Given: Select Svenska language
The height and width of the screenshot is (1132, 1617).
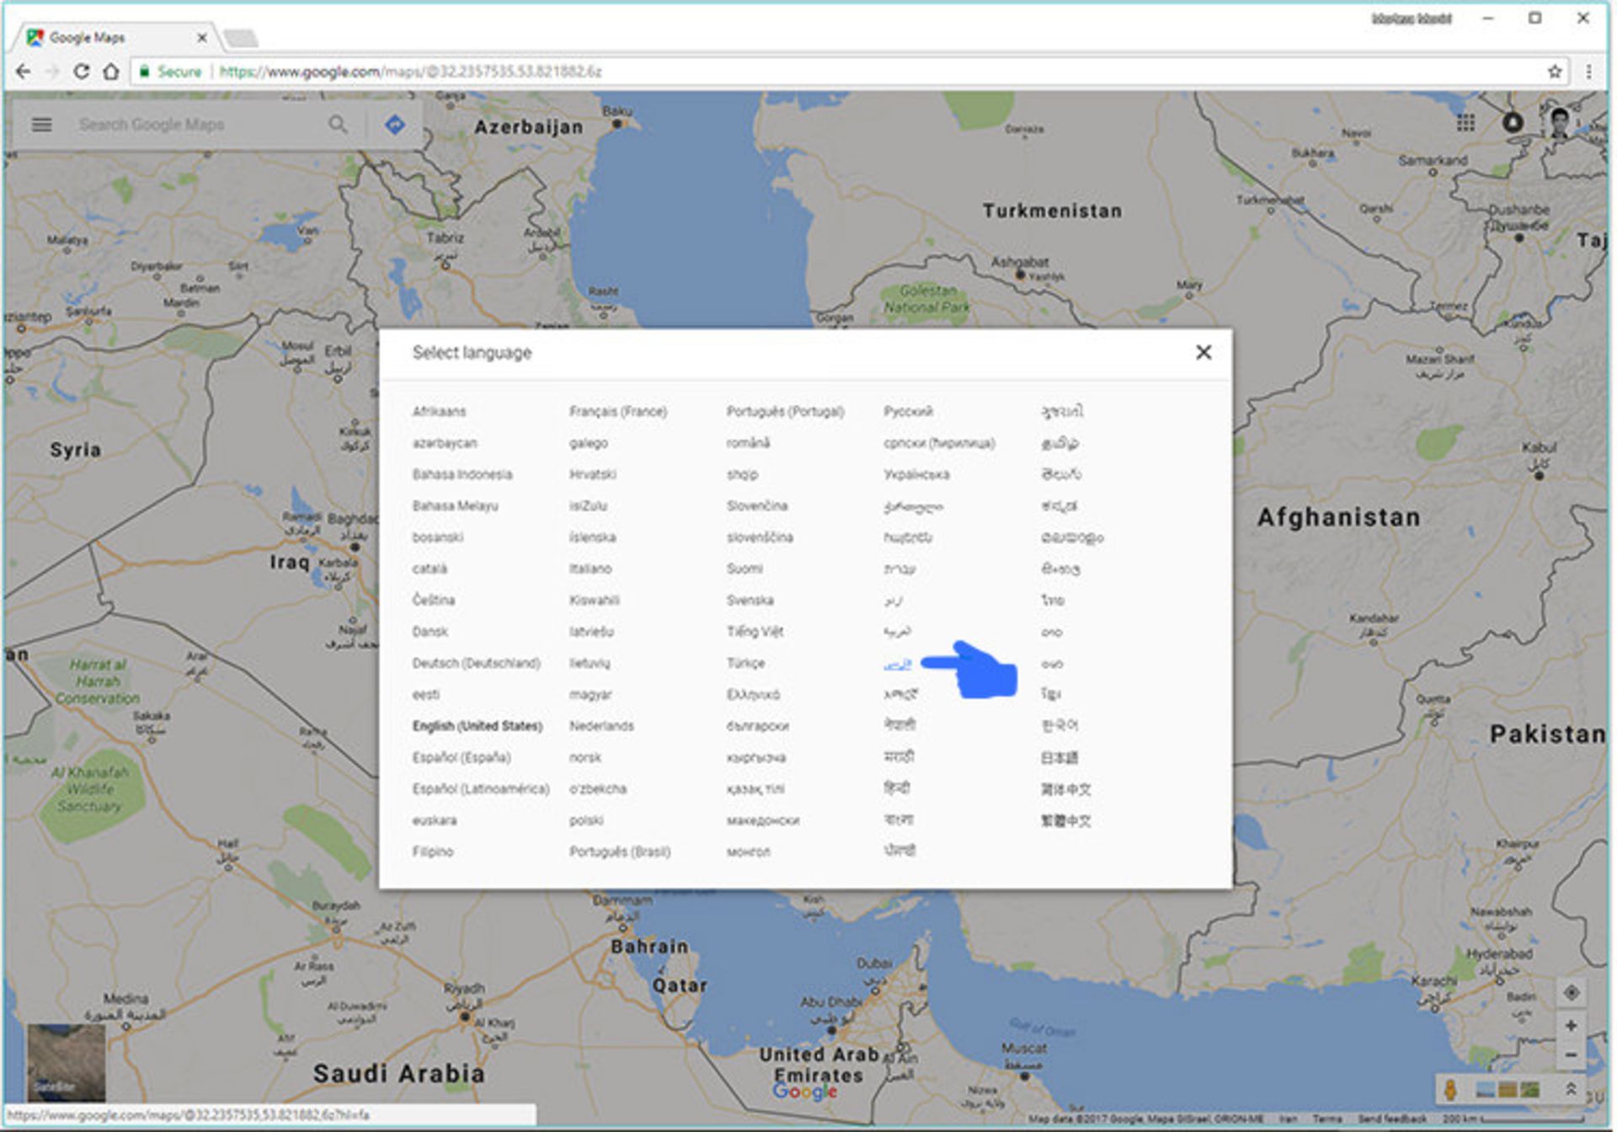Looking at the screenshot, I should click(750, 600).
